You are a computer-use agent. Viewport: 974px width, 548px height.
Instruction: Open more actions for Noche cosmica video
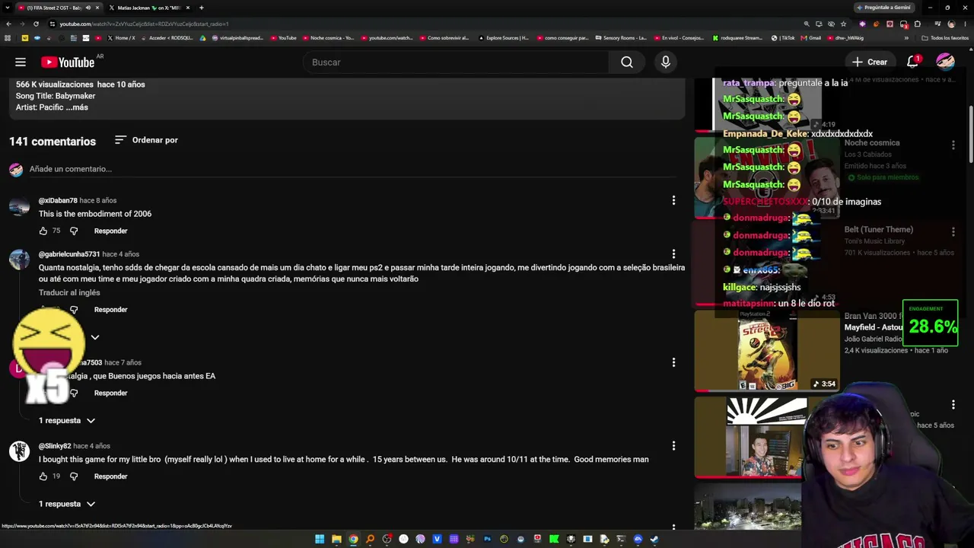[x=953, y=145]
